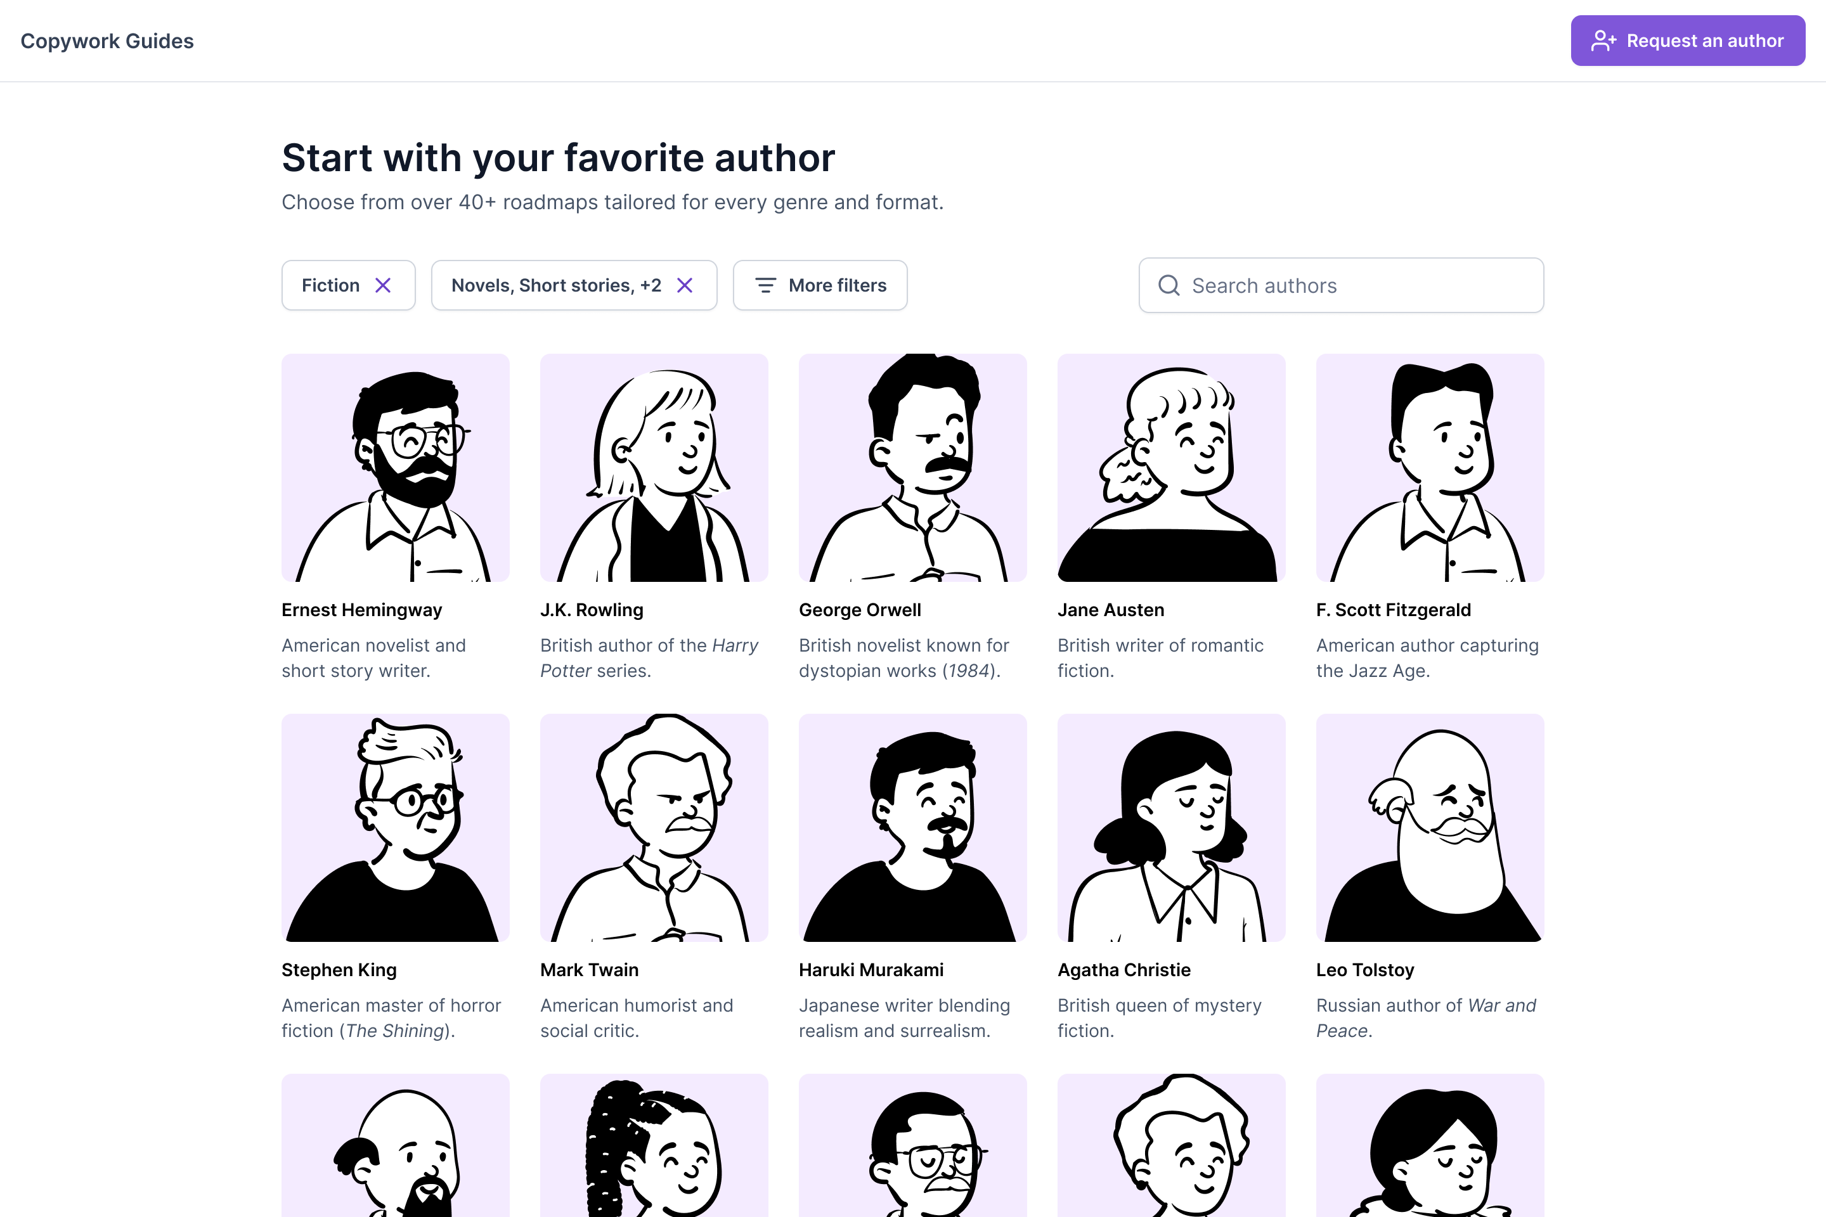
Task: Open Agatha Christie's author card
Action: [x=1171, y=877]
